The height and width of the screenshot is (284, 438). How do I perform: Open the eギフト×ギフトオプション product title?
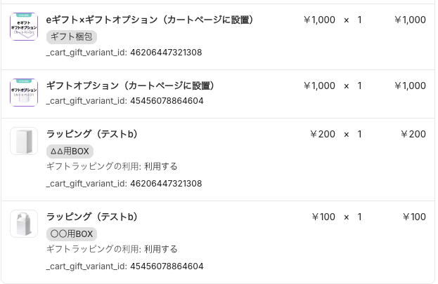point(150,20)
